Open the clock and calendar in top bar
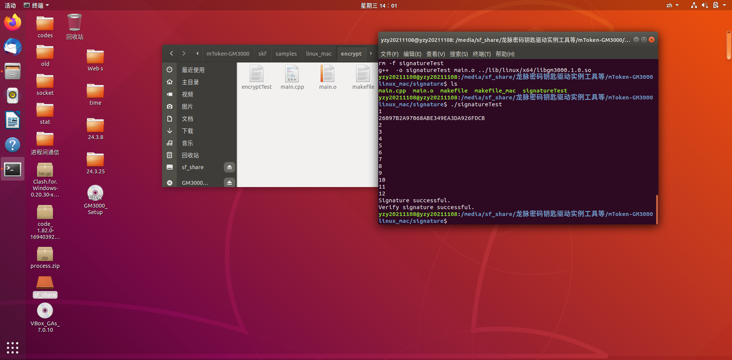Viewport: 732px width, 360px height. point(379,5)
